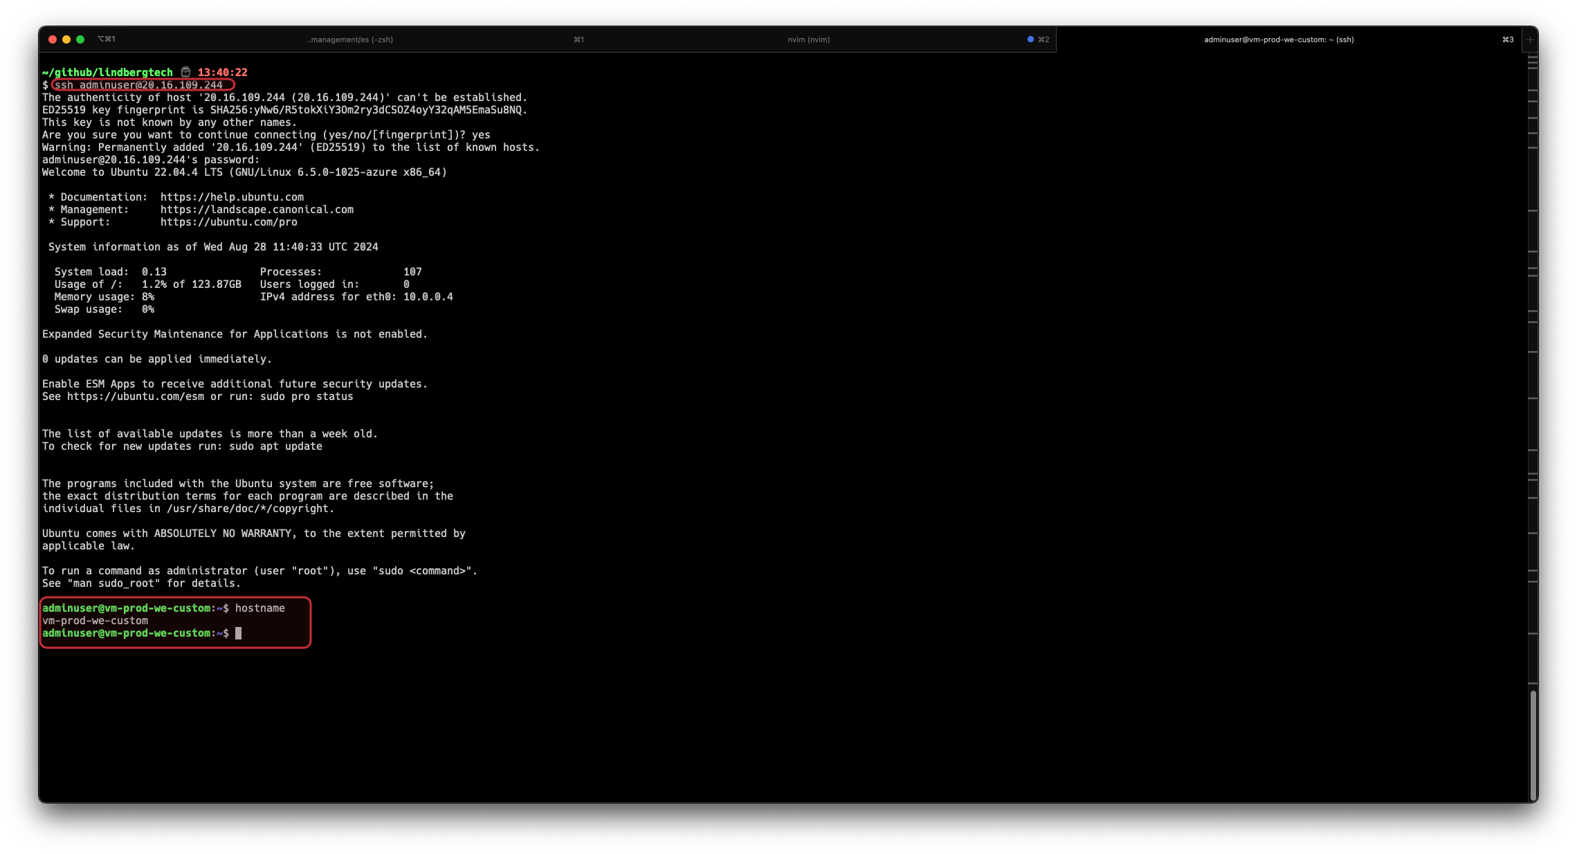Open the https://ubuntu.com/pro support link
Viewport: 1577px width, 854px height.
pos(228,222)
